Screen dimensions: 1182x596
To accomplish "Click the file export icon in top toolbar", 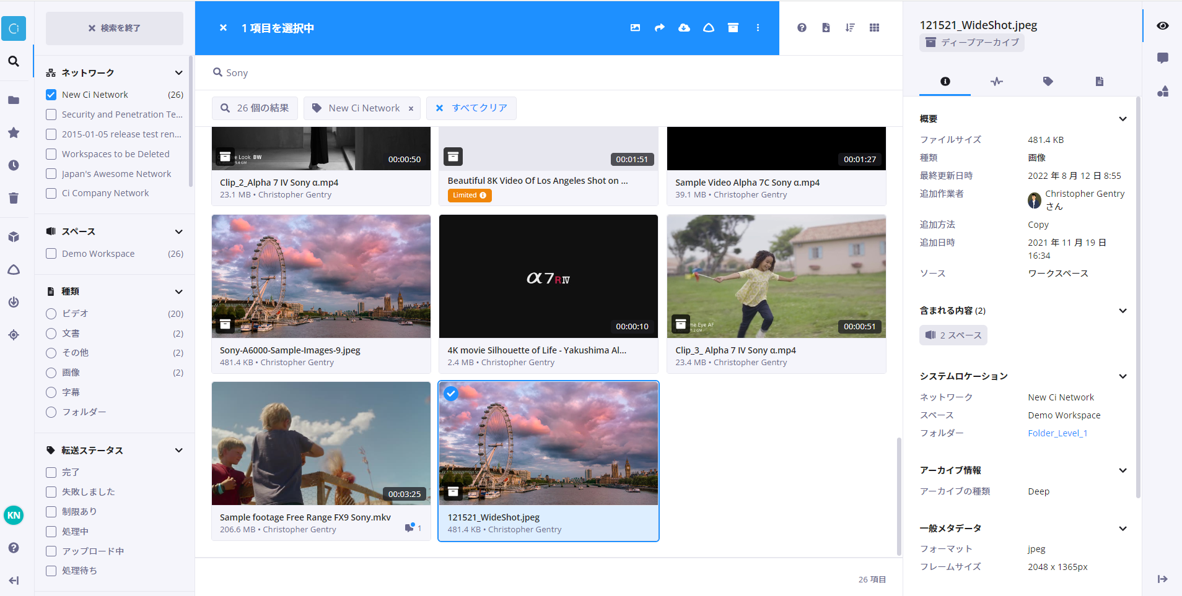I will coord(826,28).
